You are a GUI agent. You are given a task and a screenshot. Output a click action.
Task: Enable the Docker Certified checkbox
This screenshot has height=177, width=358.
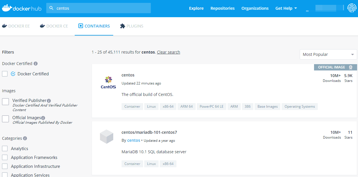tap(5, 74)
